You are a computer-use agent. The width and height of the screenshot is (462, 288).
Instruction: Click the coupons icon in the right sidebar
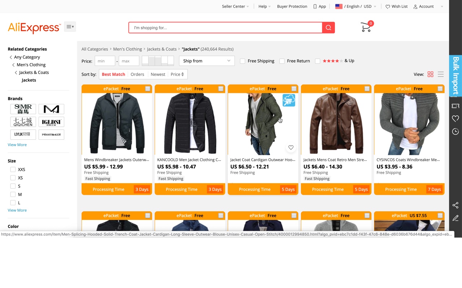pyautogui.click(x=455, y=105)
